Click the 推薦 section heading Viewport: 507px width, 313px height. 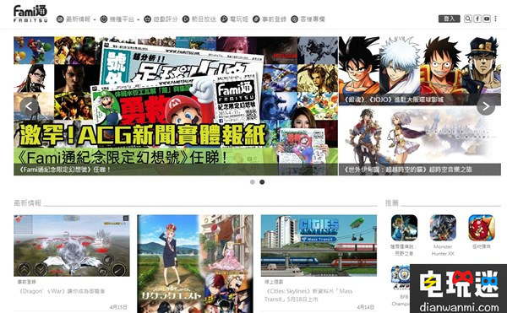(391, 203)
